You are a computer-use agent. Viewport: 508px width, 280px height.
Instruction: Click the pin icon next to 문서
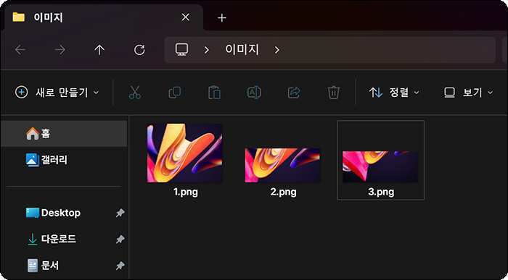(120, 266)
